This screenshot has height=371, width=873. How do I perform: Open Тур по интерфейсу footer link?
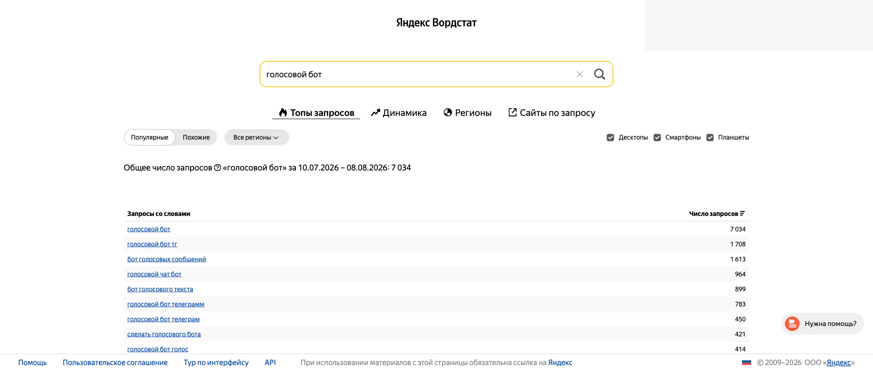coord(216,362)
